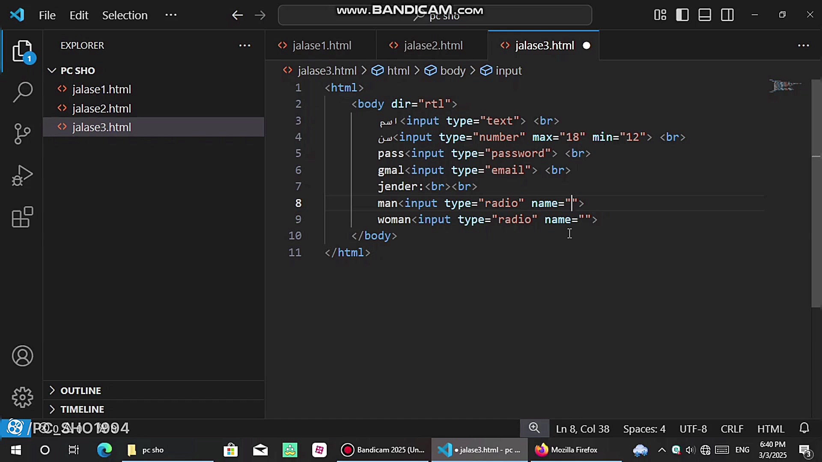Click the CRLF end-of-line selector
The width and height of the screenshot is (822, 462).
(732, 429)
